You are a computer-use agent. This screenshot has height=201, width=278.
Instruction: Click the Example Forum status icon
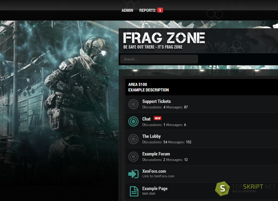(133, 156)
